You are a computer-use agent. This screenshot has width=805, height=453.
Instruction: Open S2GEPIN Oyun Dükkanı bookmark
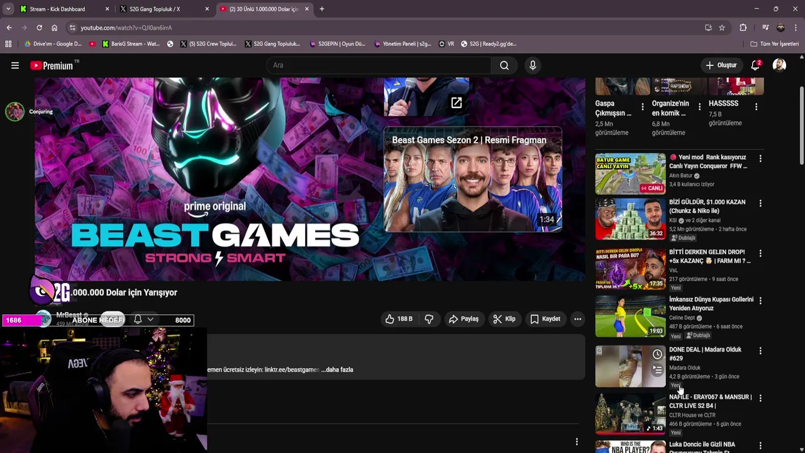pyautogui.click(x=337, y=44)
